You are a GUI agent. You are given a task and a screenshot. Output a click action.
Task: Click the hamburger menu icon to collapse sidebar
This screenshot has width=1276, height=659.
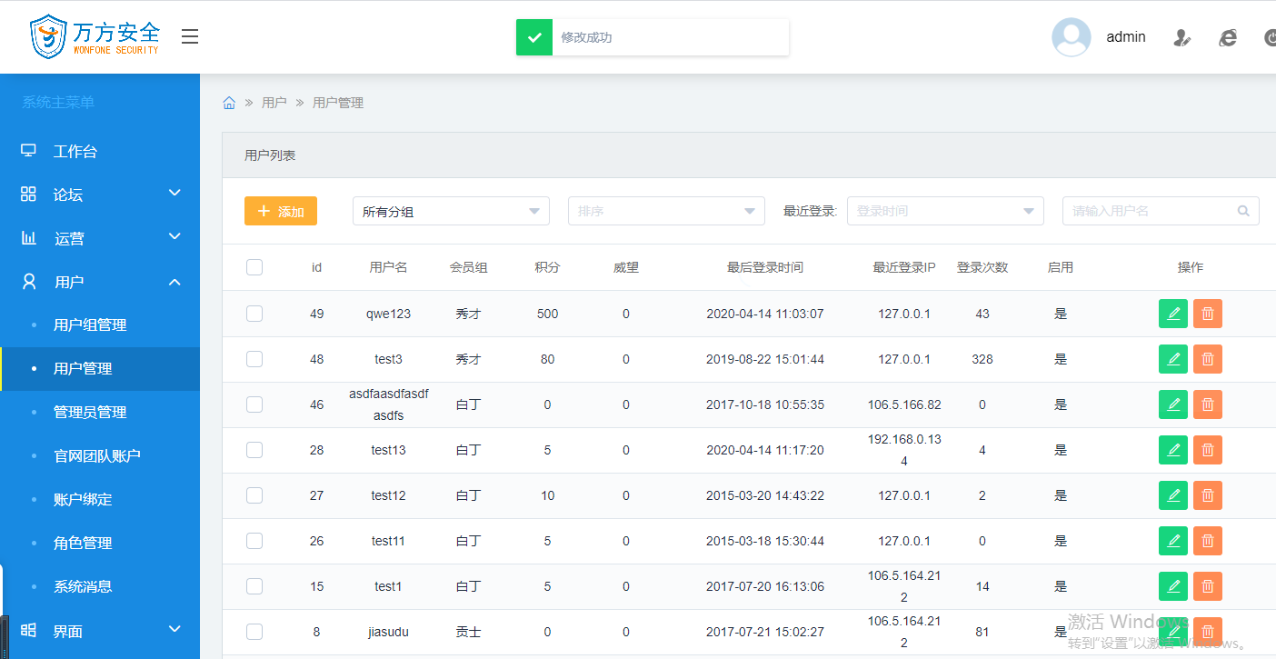click(190, 36)
